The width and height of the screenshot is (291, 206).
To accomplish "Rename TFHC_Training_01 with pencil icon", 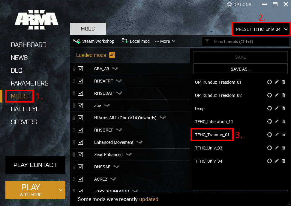I will (x=277, y=135).
